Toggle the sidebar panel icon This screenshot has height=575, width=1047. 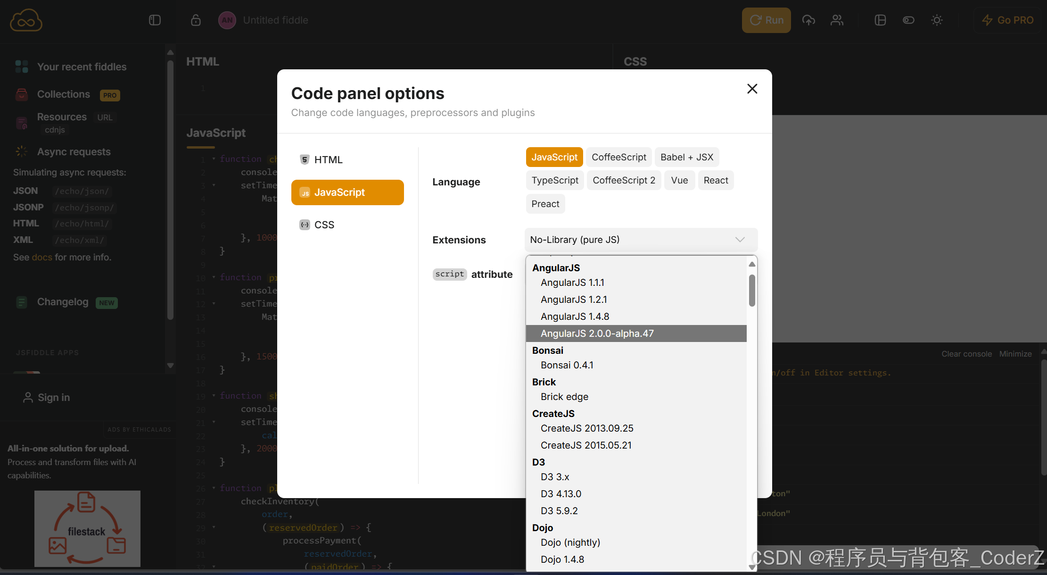[155, 20]
